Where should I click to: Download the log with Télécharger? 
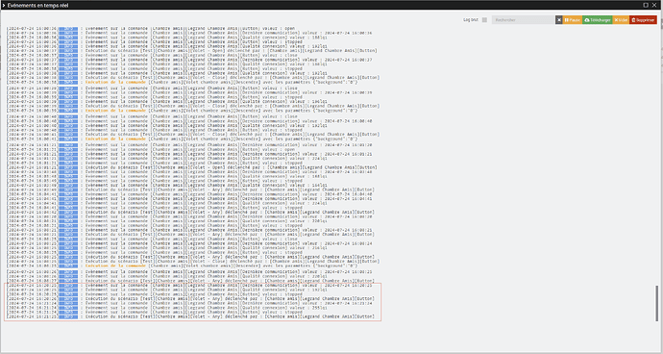coord(597,20)
